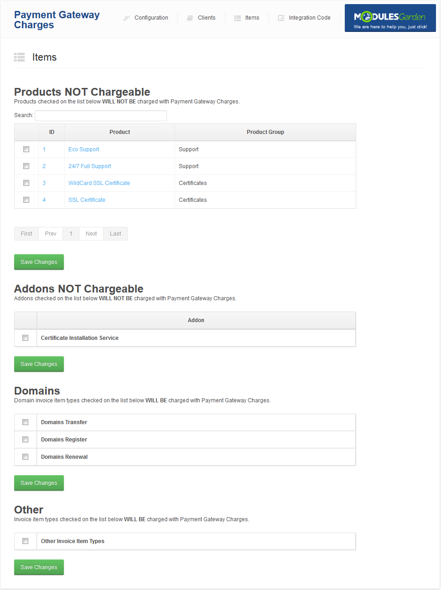Image resolution: width=441 pixels, height=590 pixels.
Task: Go to the Clients menu tab
Action: pyautogui.click(x=206, y=18)
